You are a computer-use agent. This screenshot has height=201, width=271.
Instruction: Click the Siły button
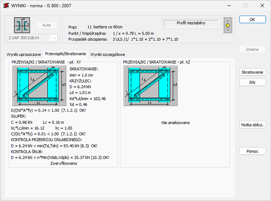(252, 82)
